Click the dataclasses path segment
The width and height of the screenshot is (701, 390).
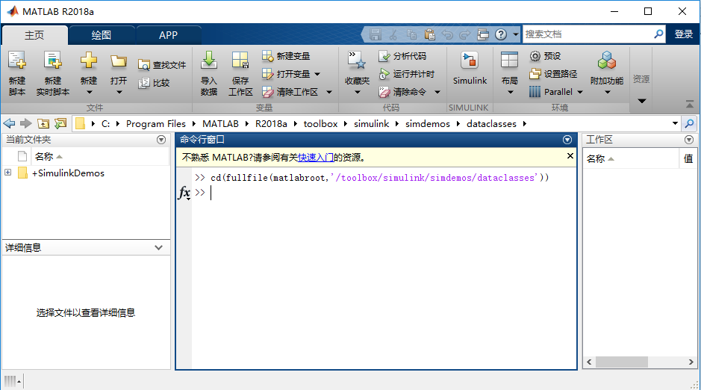(x=491, y=123)
